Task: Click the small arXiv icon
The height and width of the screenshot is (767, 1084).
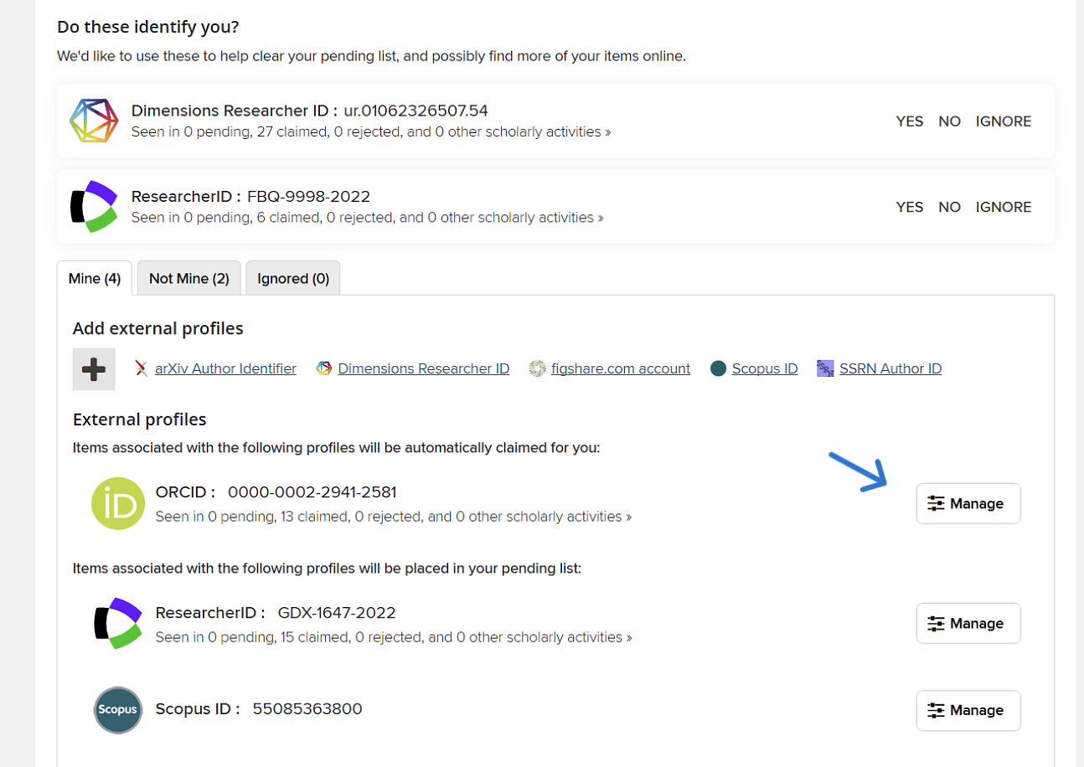Action: click(x=142, y=368)
